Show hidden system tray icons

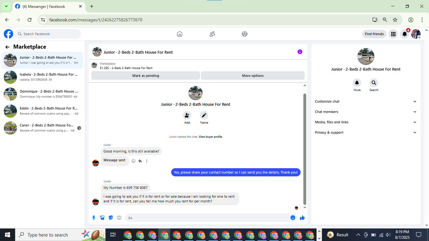pos(358,235)
